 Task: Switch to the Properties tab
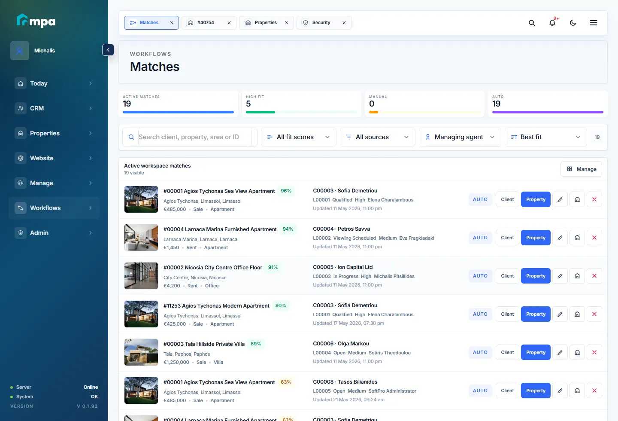click(x=267, y=23)
